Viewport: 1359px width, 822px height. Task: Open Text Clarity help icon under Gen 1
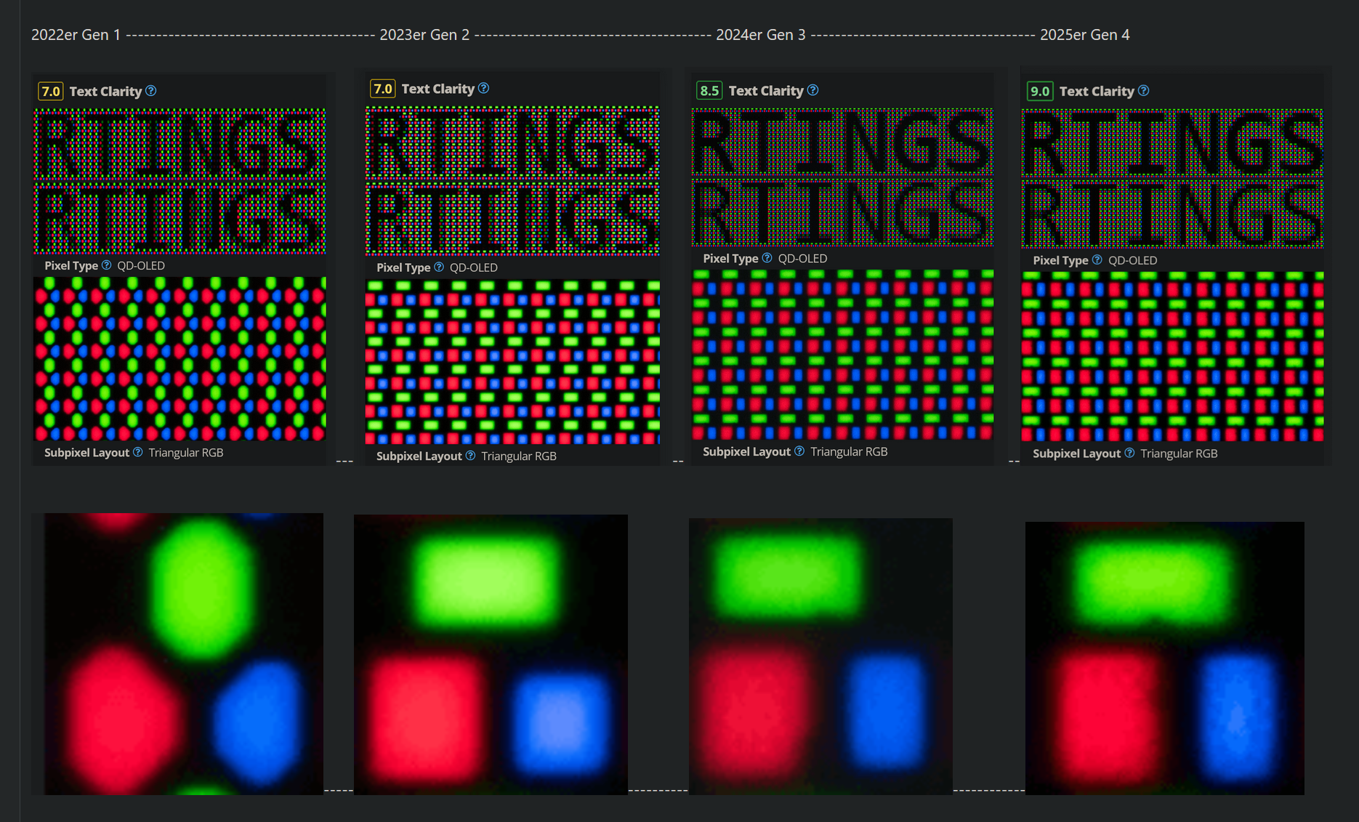click(x=151, y=91)
